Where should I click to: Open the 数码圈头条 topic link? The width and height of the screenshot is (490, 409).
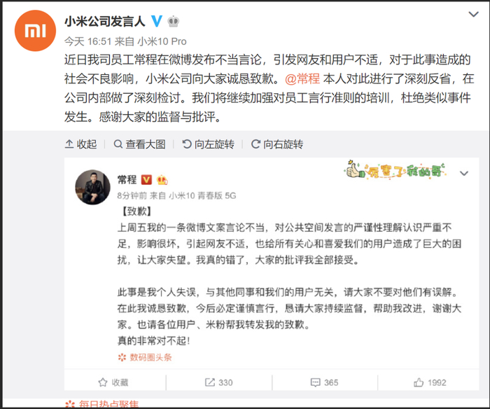(145, 357)
